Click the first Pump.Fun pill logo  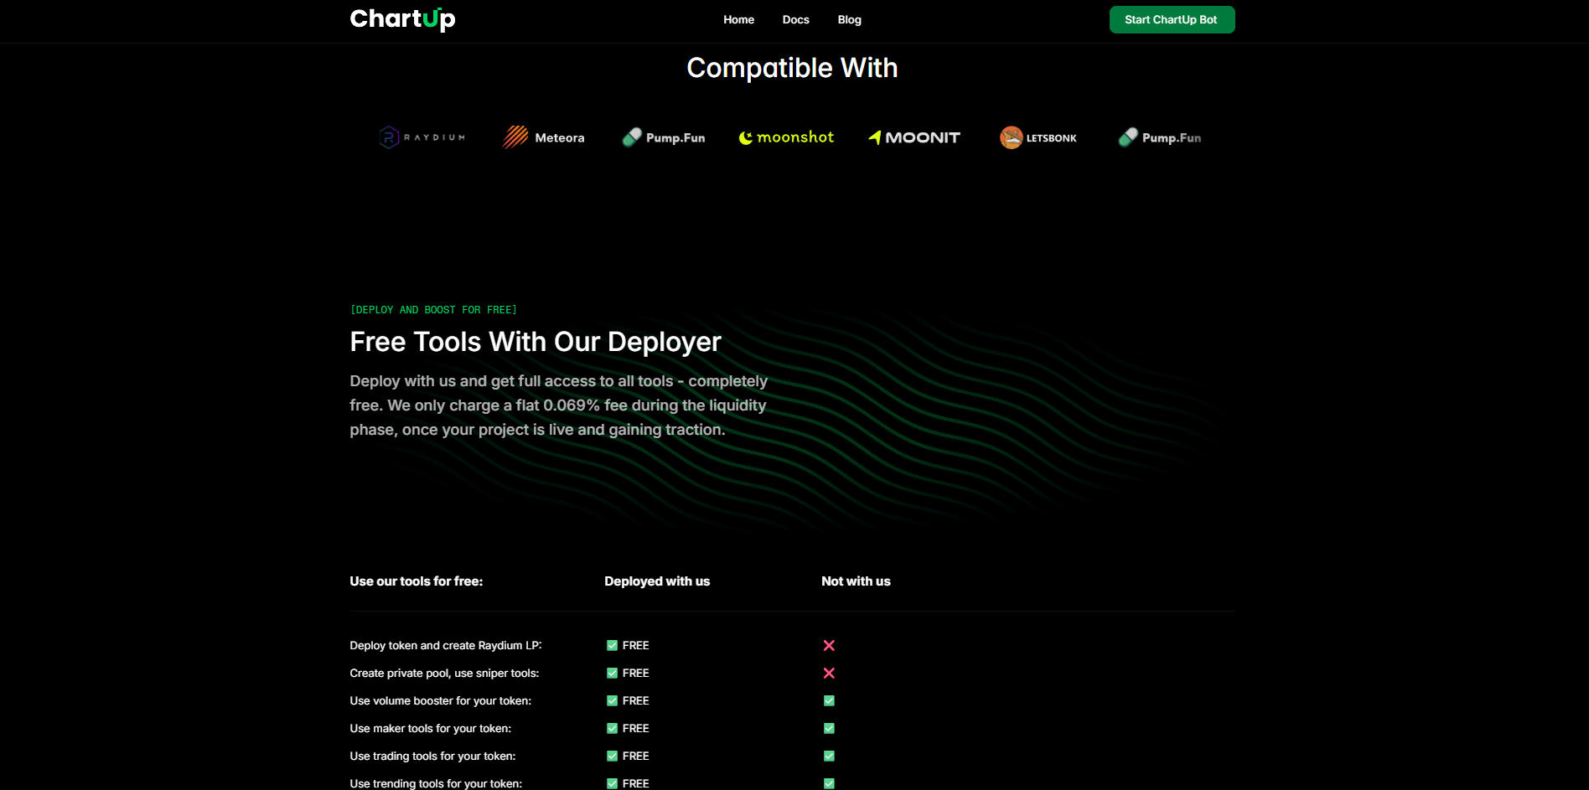664,137
